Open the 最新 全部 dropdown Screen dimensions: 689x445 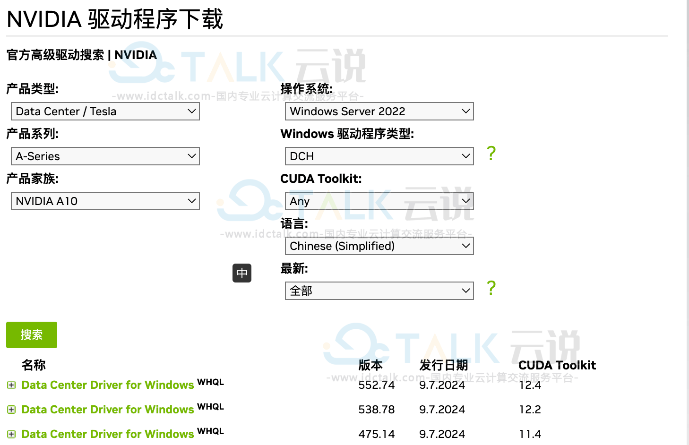(379, 291)
